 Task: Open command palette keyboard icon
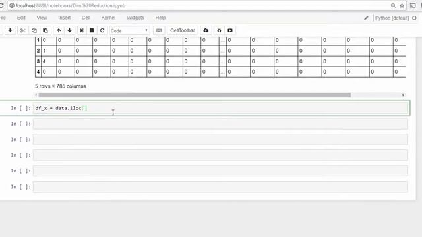click(159, 30)
